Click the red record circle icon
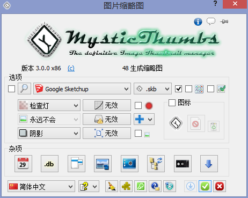This screenshot has width=248, height=198. coord(149,106)
